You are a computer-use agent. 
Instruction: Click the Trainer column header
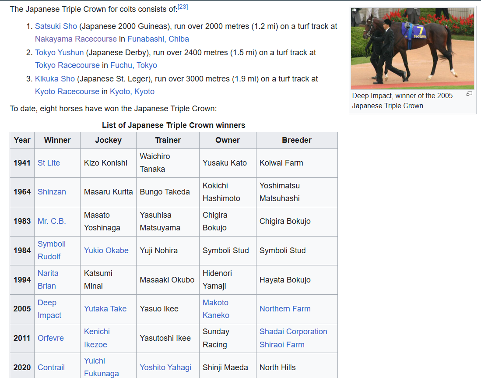(x=168, y=140)
